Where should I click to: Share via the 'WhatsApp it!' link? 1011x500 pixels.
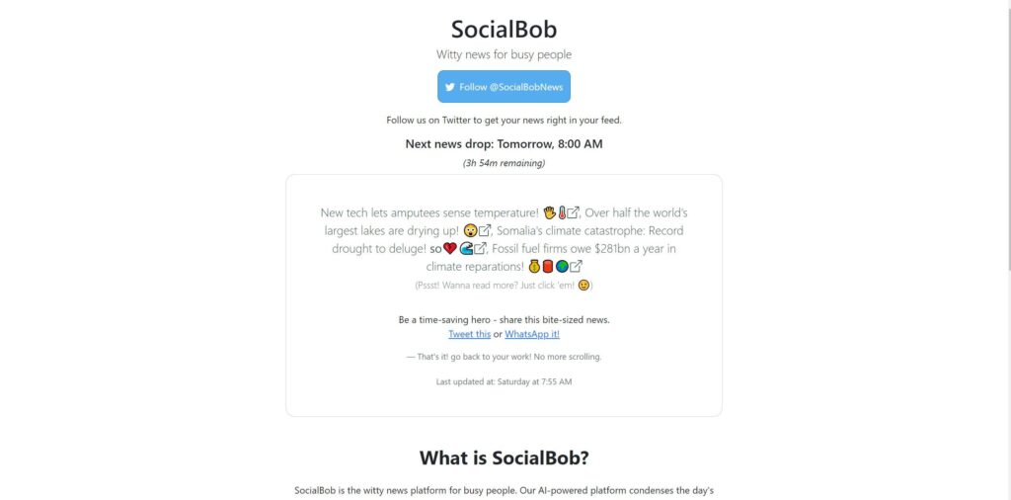coord(532,334)
